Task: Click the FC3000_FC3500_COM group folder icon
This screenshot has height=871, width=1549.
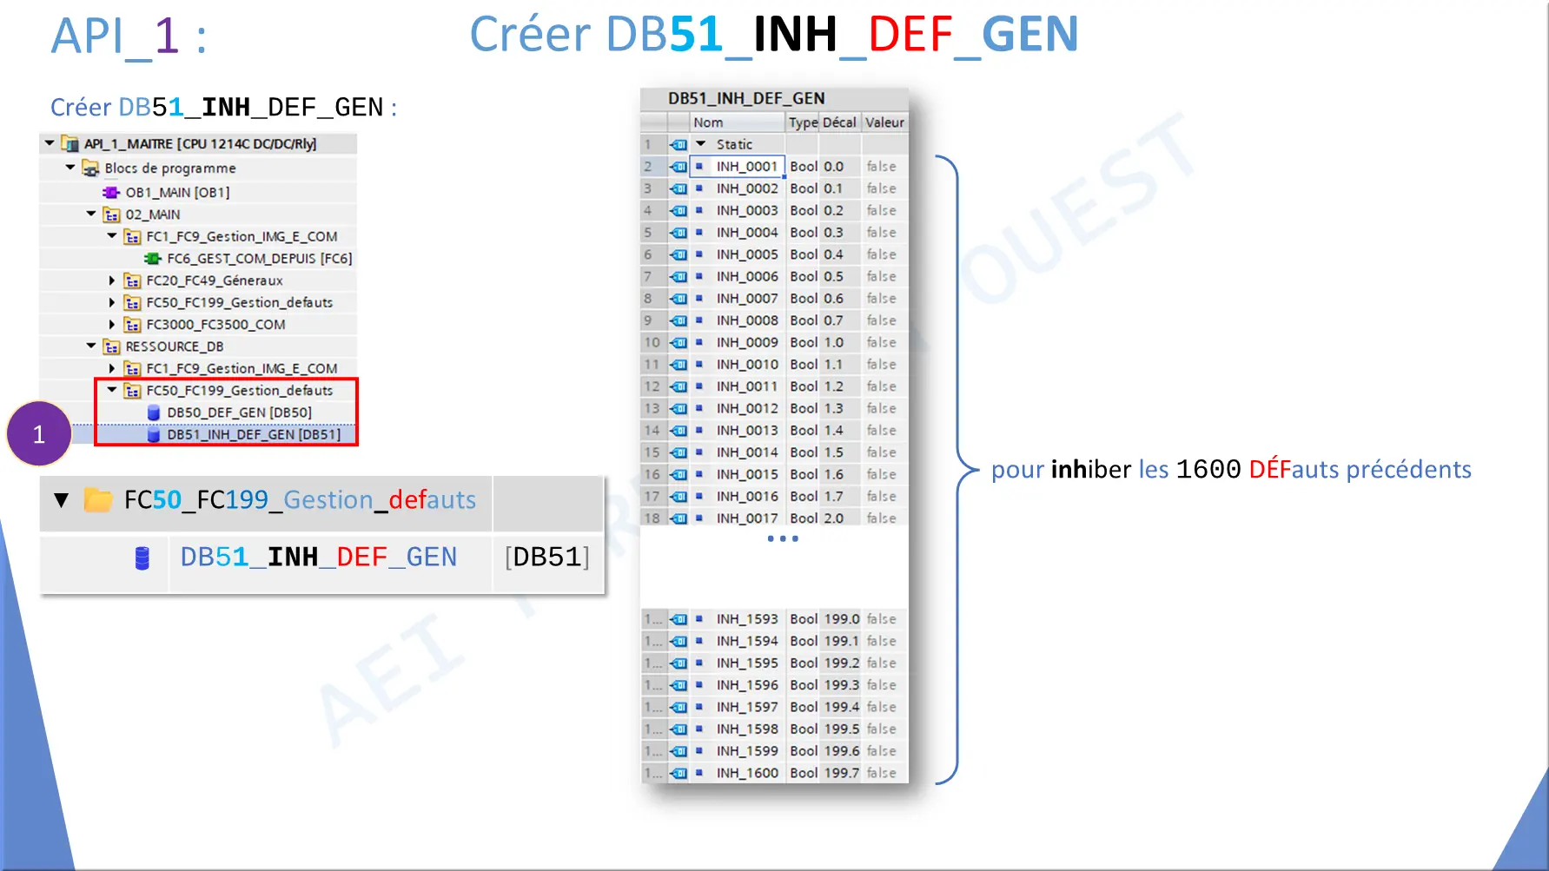Action: click(x=133, y=325)
